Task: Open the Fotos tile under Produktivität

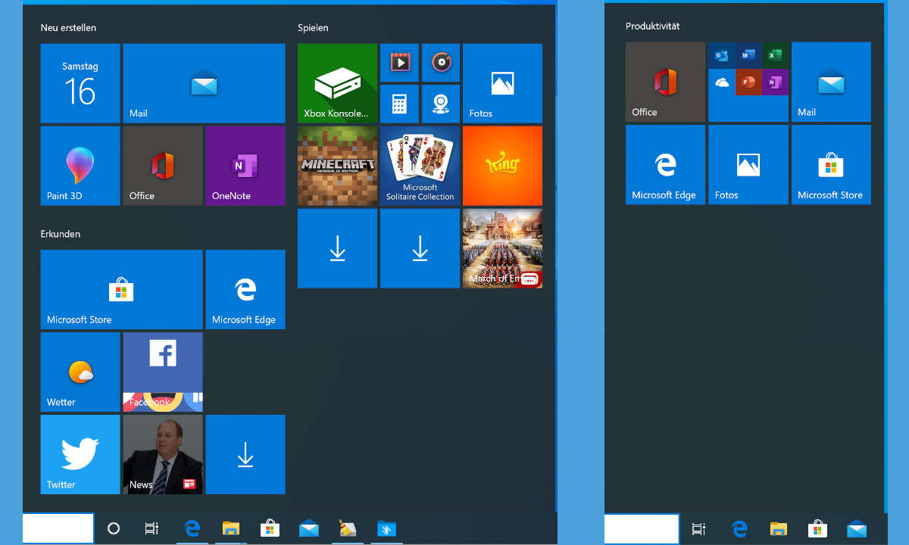Action: pyautogui.click(x=748, y=164)
